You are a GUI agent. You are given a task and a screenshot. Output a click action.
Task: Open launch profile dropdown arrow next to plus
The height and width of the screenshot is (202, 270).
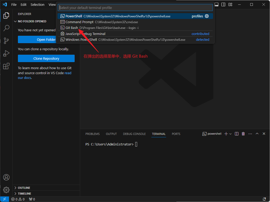(x=230, y=134)
